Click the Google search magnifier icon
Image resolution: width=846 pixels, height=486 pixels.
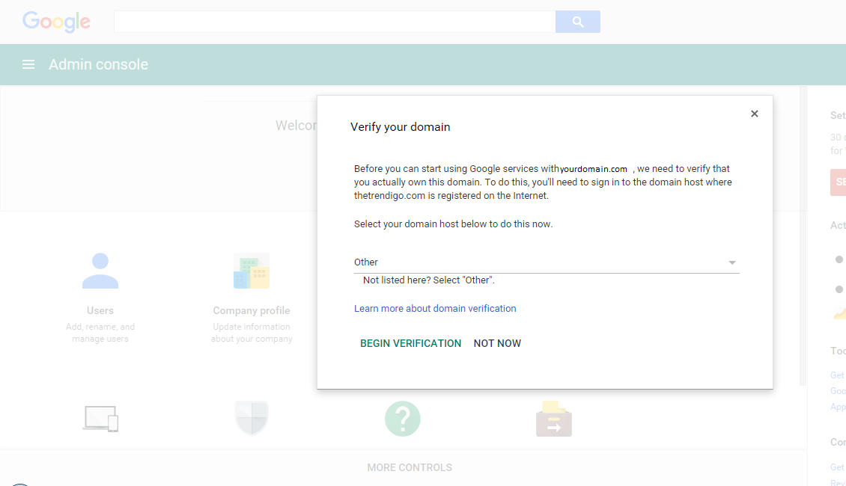(577, 22)
